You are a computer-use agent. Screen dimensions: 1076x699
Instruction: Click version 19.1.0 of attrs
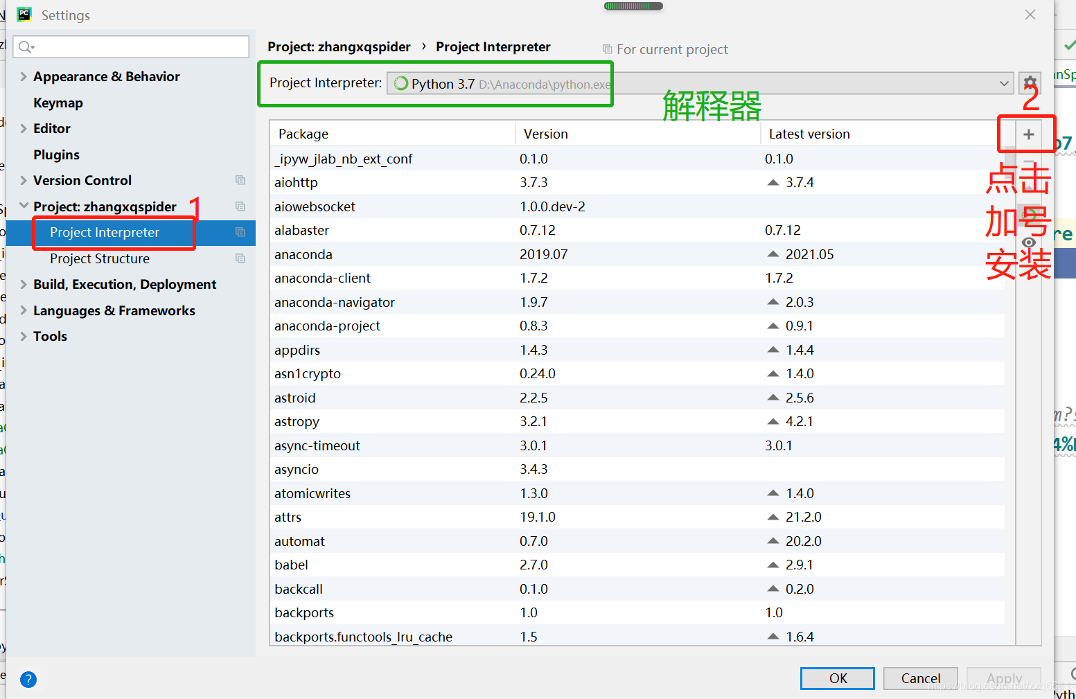(538, 517)
